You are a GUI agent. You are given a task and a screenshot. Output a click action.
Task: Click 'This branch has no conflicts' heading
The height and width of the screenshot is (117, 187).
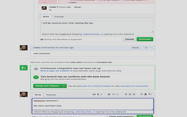pos(75,77)
